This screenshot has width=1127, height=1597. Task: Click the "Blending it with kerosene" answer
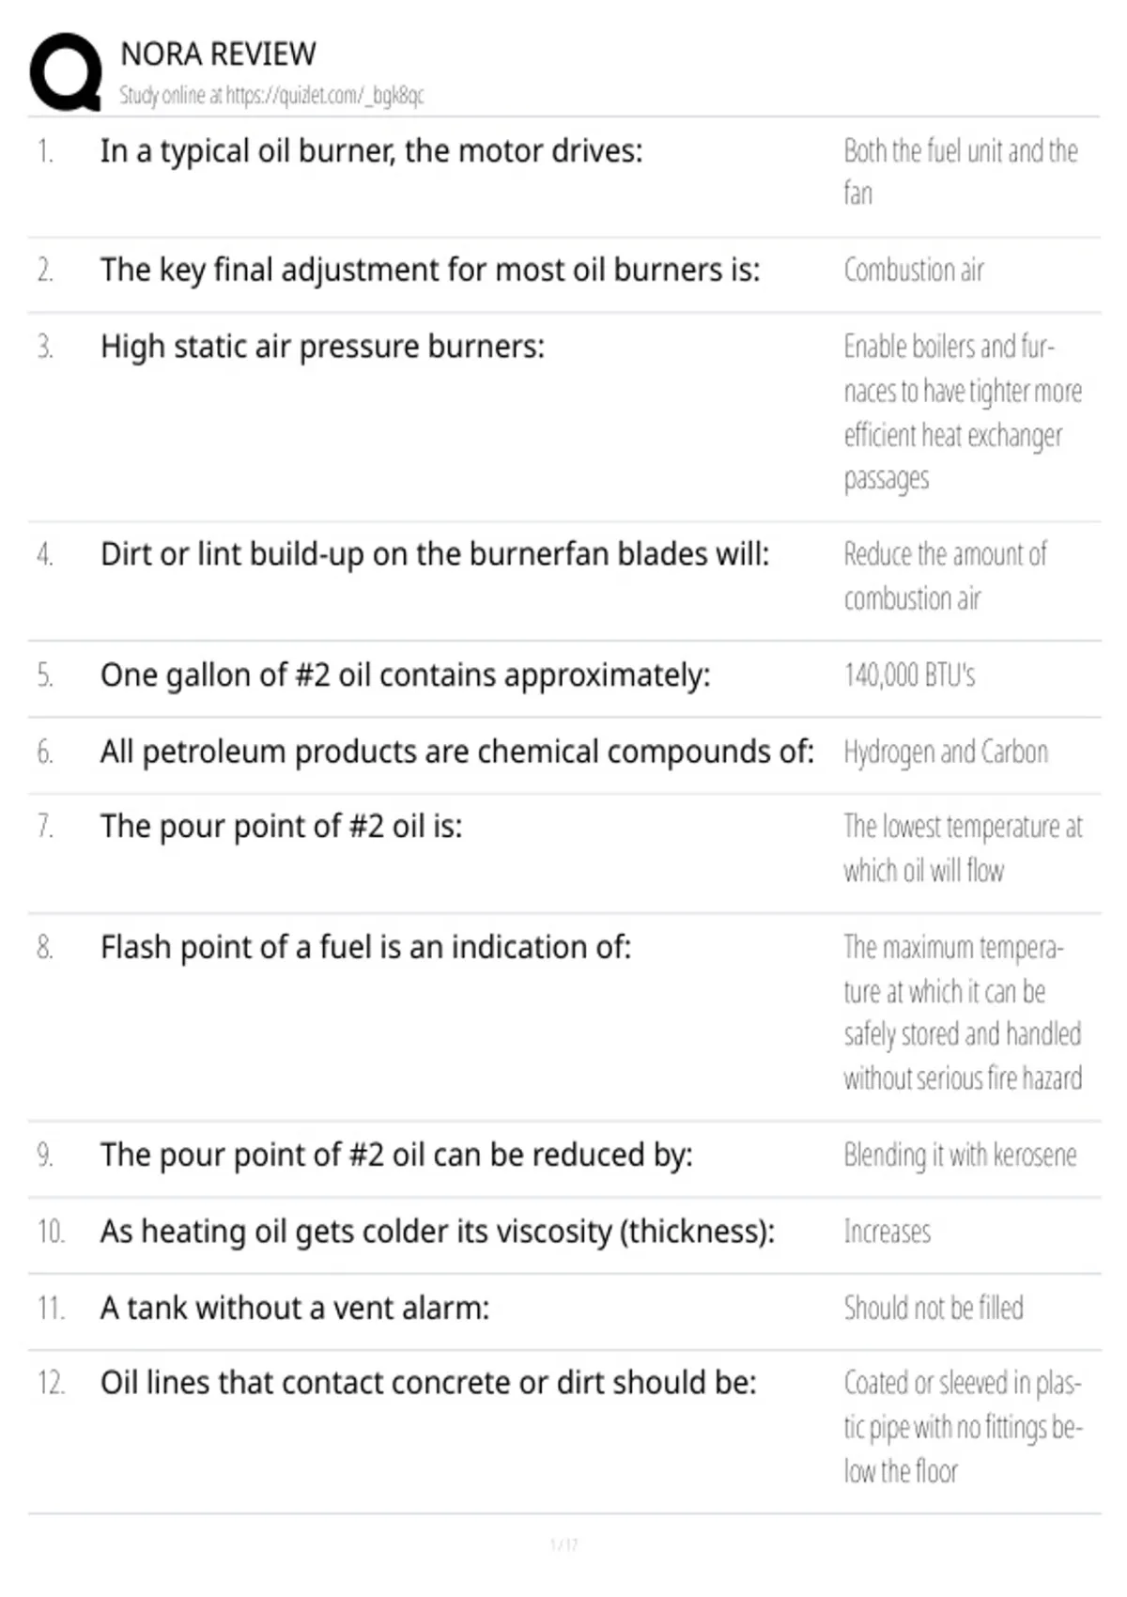click(x=960, y=1155)
